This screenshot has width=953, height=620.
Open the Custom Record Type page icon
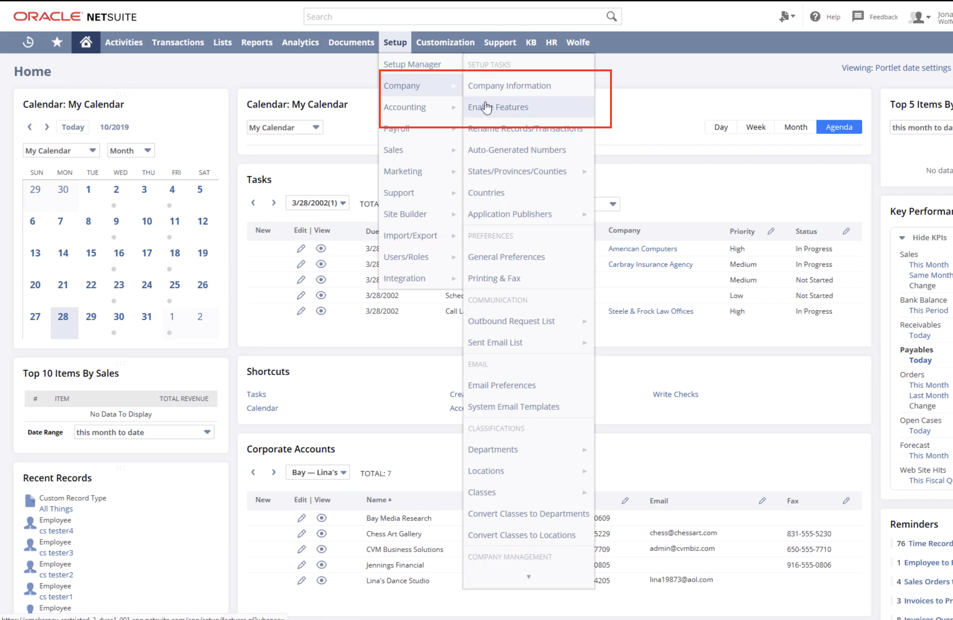point(30,501)
